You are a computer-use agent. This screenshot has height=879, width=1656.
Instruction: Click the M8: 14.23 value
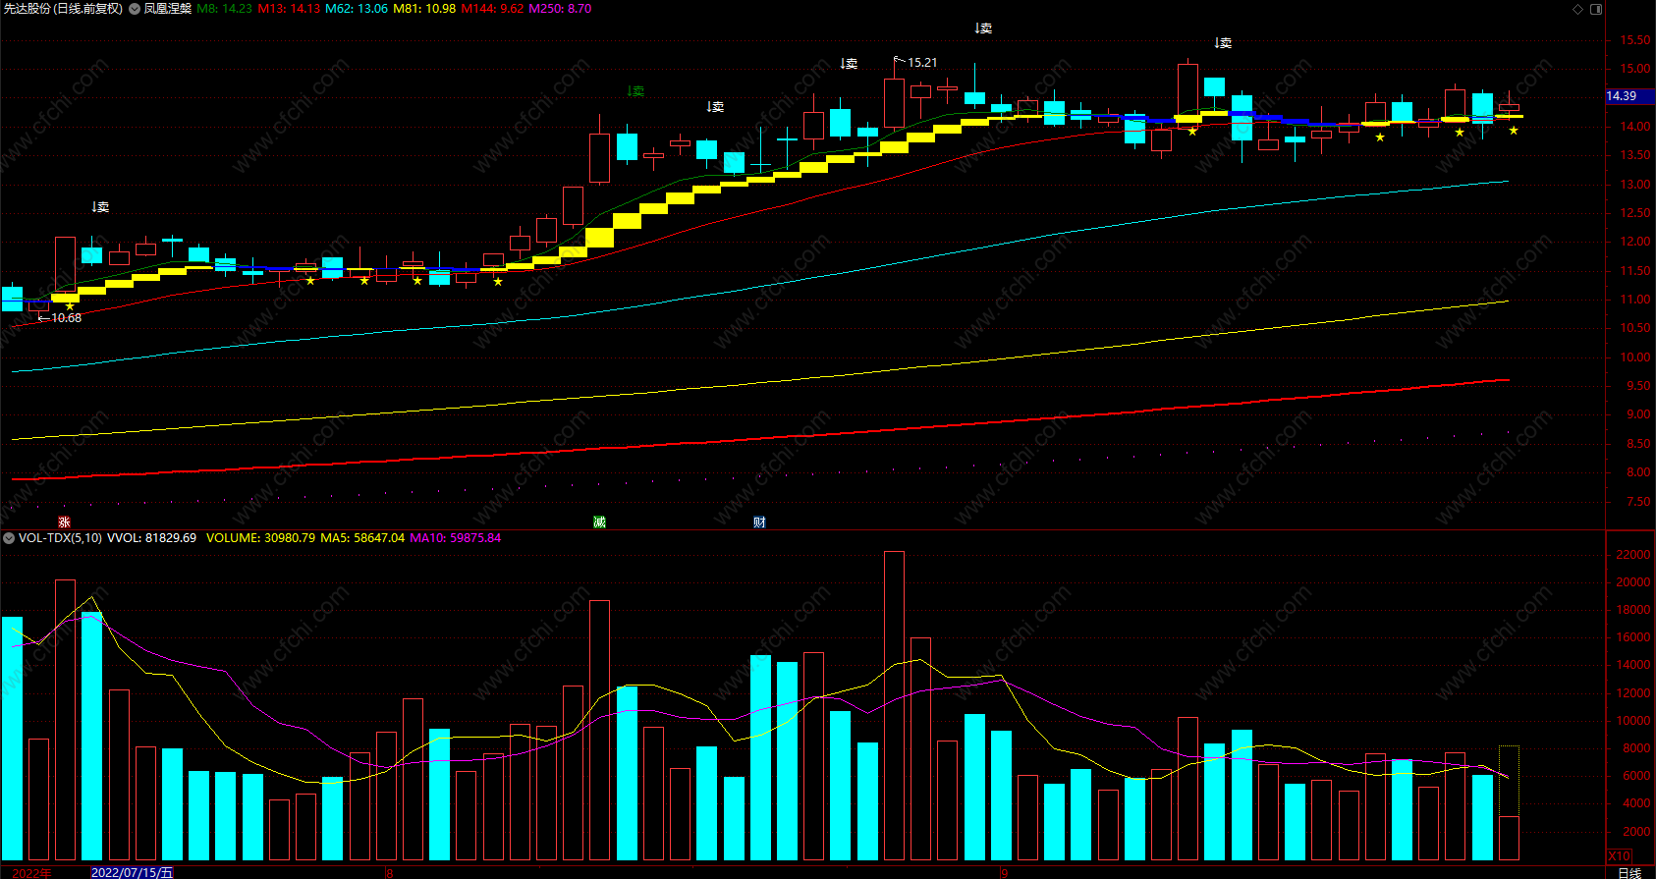[x=224, y=9]
